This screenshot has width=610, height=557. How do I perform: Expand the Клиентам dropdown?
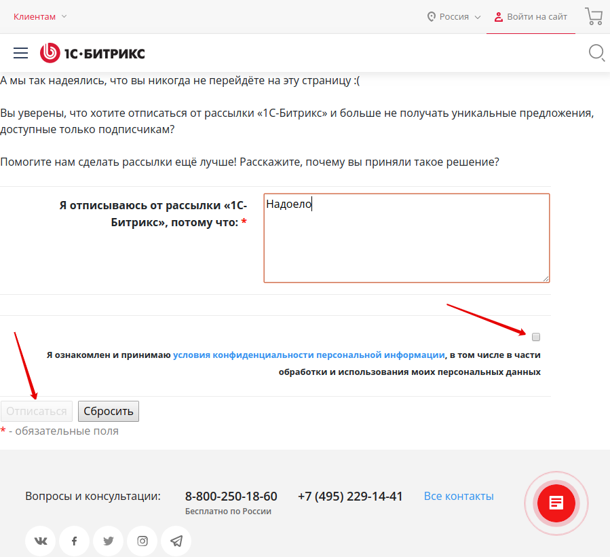pyautogui.click(x=40, y=17)
